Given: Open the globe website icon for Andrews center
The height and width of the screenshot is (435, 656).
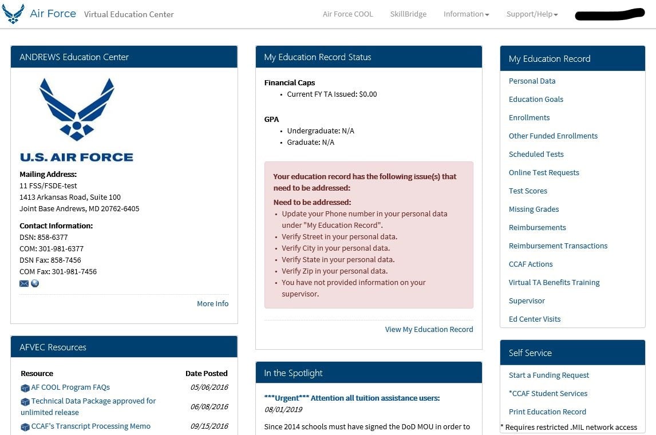Looking at the screenshot, I should (x=35, y=283).
